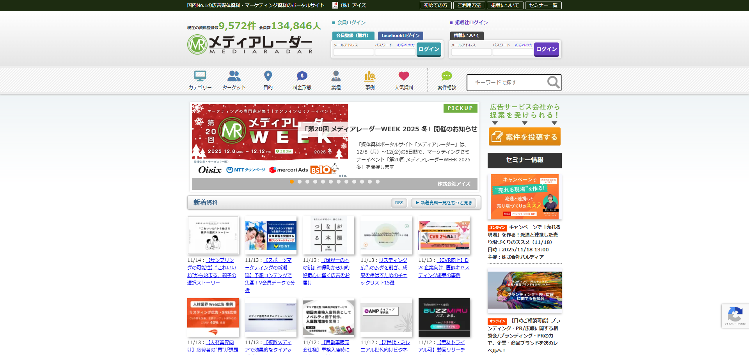Open the セミナー一覧 menu item
Viewport: 749px width, 355px height.
tap(543, 5)
